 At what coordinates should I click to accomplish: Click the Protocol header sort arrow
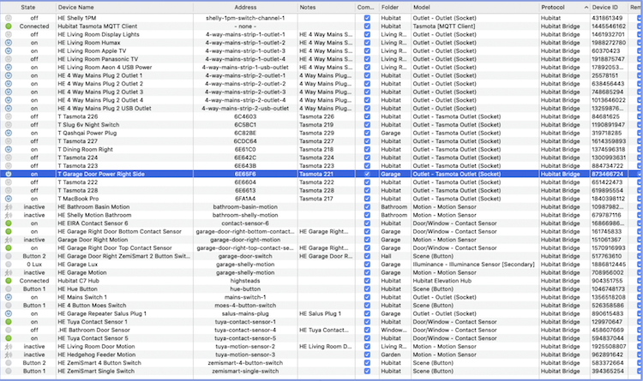click(x=586, y=8)
